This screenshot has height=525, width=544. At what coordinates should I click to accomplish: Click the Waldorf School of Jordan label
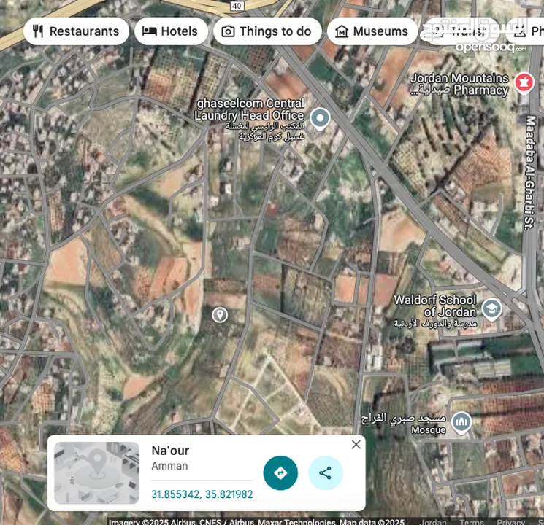435,310
